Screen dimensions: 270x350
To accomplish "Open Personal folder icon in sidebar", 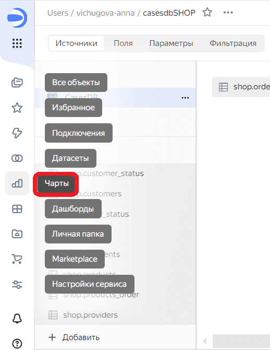I will pyautogui.click(x=17, y=234).
